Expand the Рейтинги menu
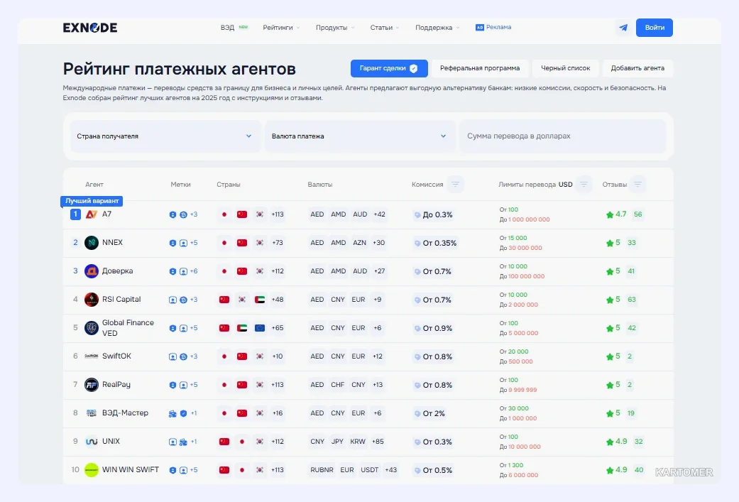The height and width of the screenshot is (502, 739). pyautogui.click(x=281, y=28)
